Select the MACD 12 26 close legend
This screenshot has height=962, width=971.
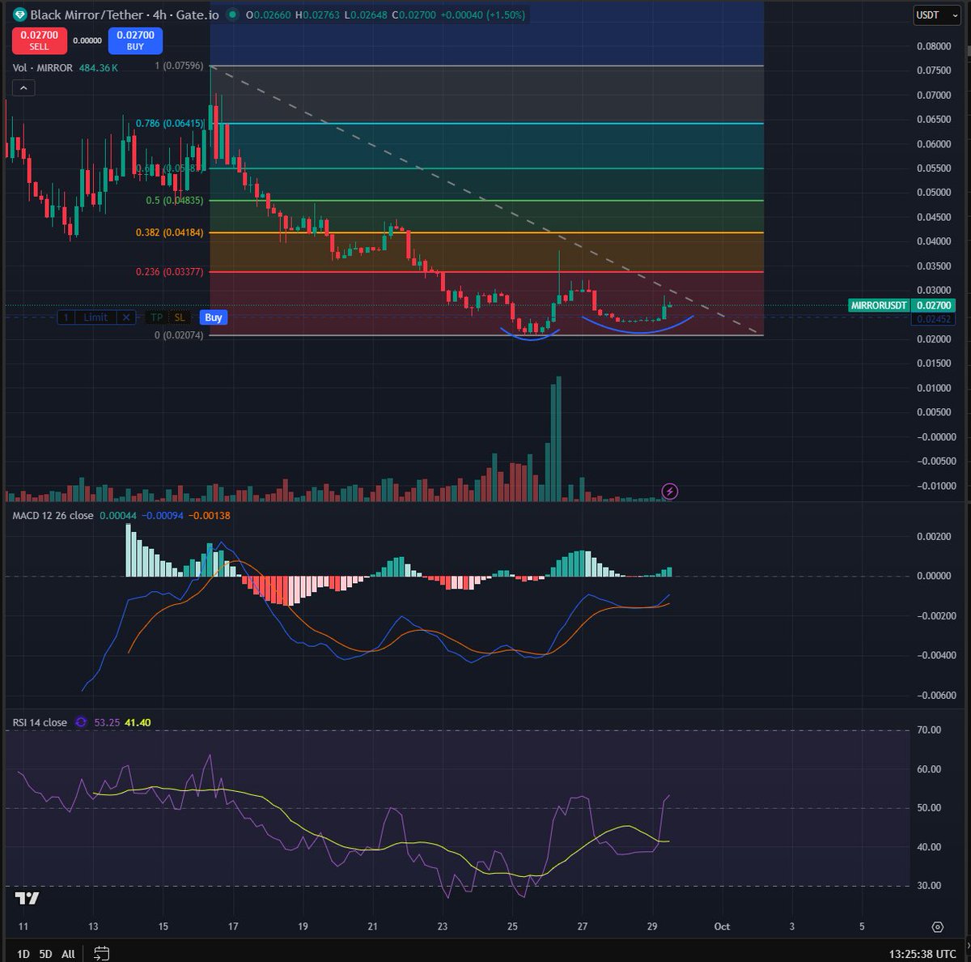(53, 516)
